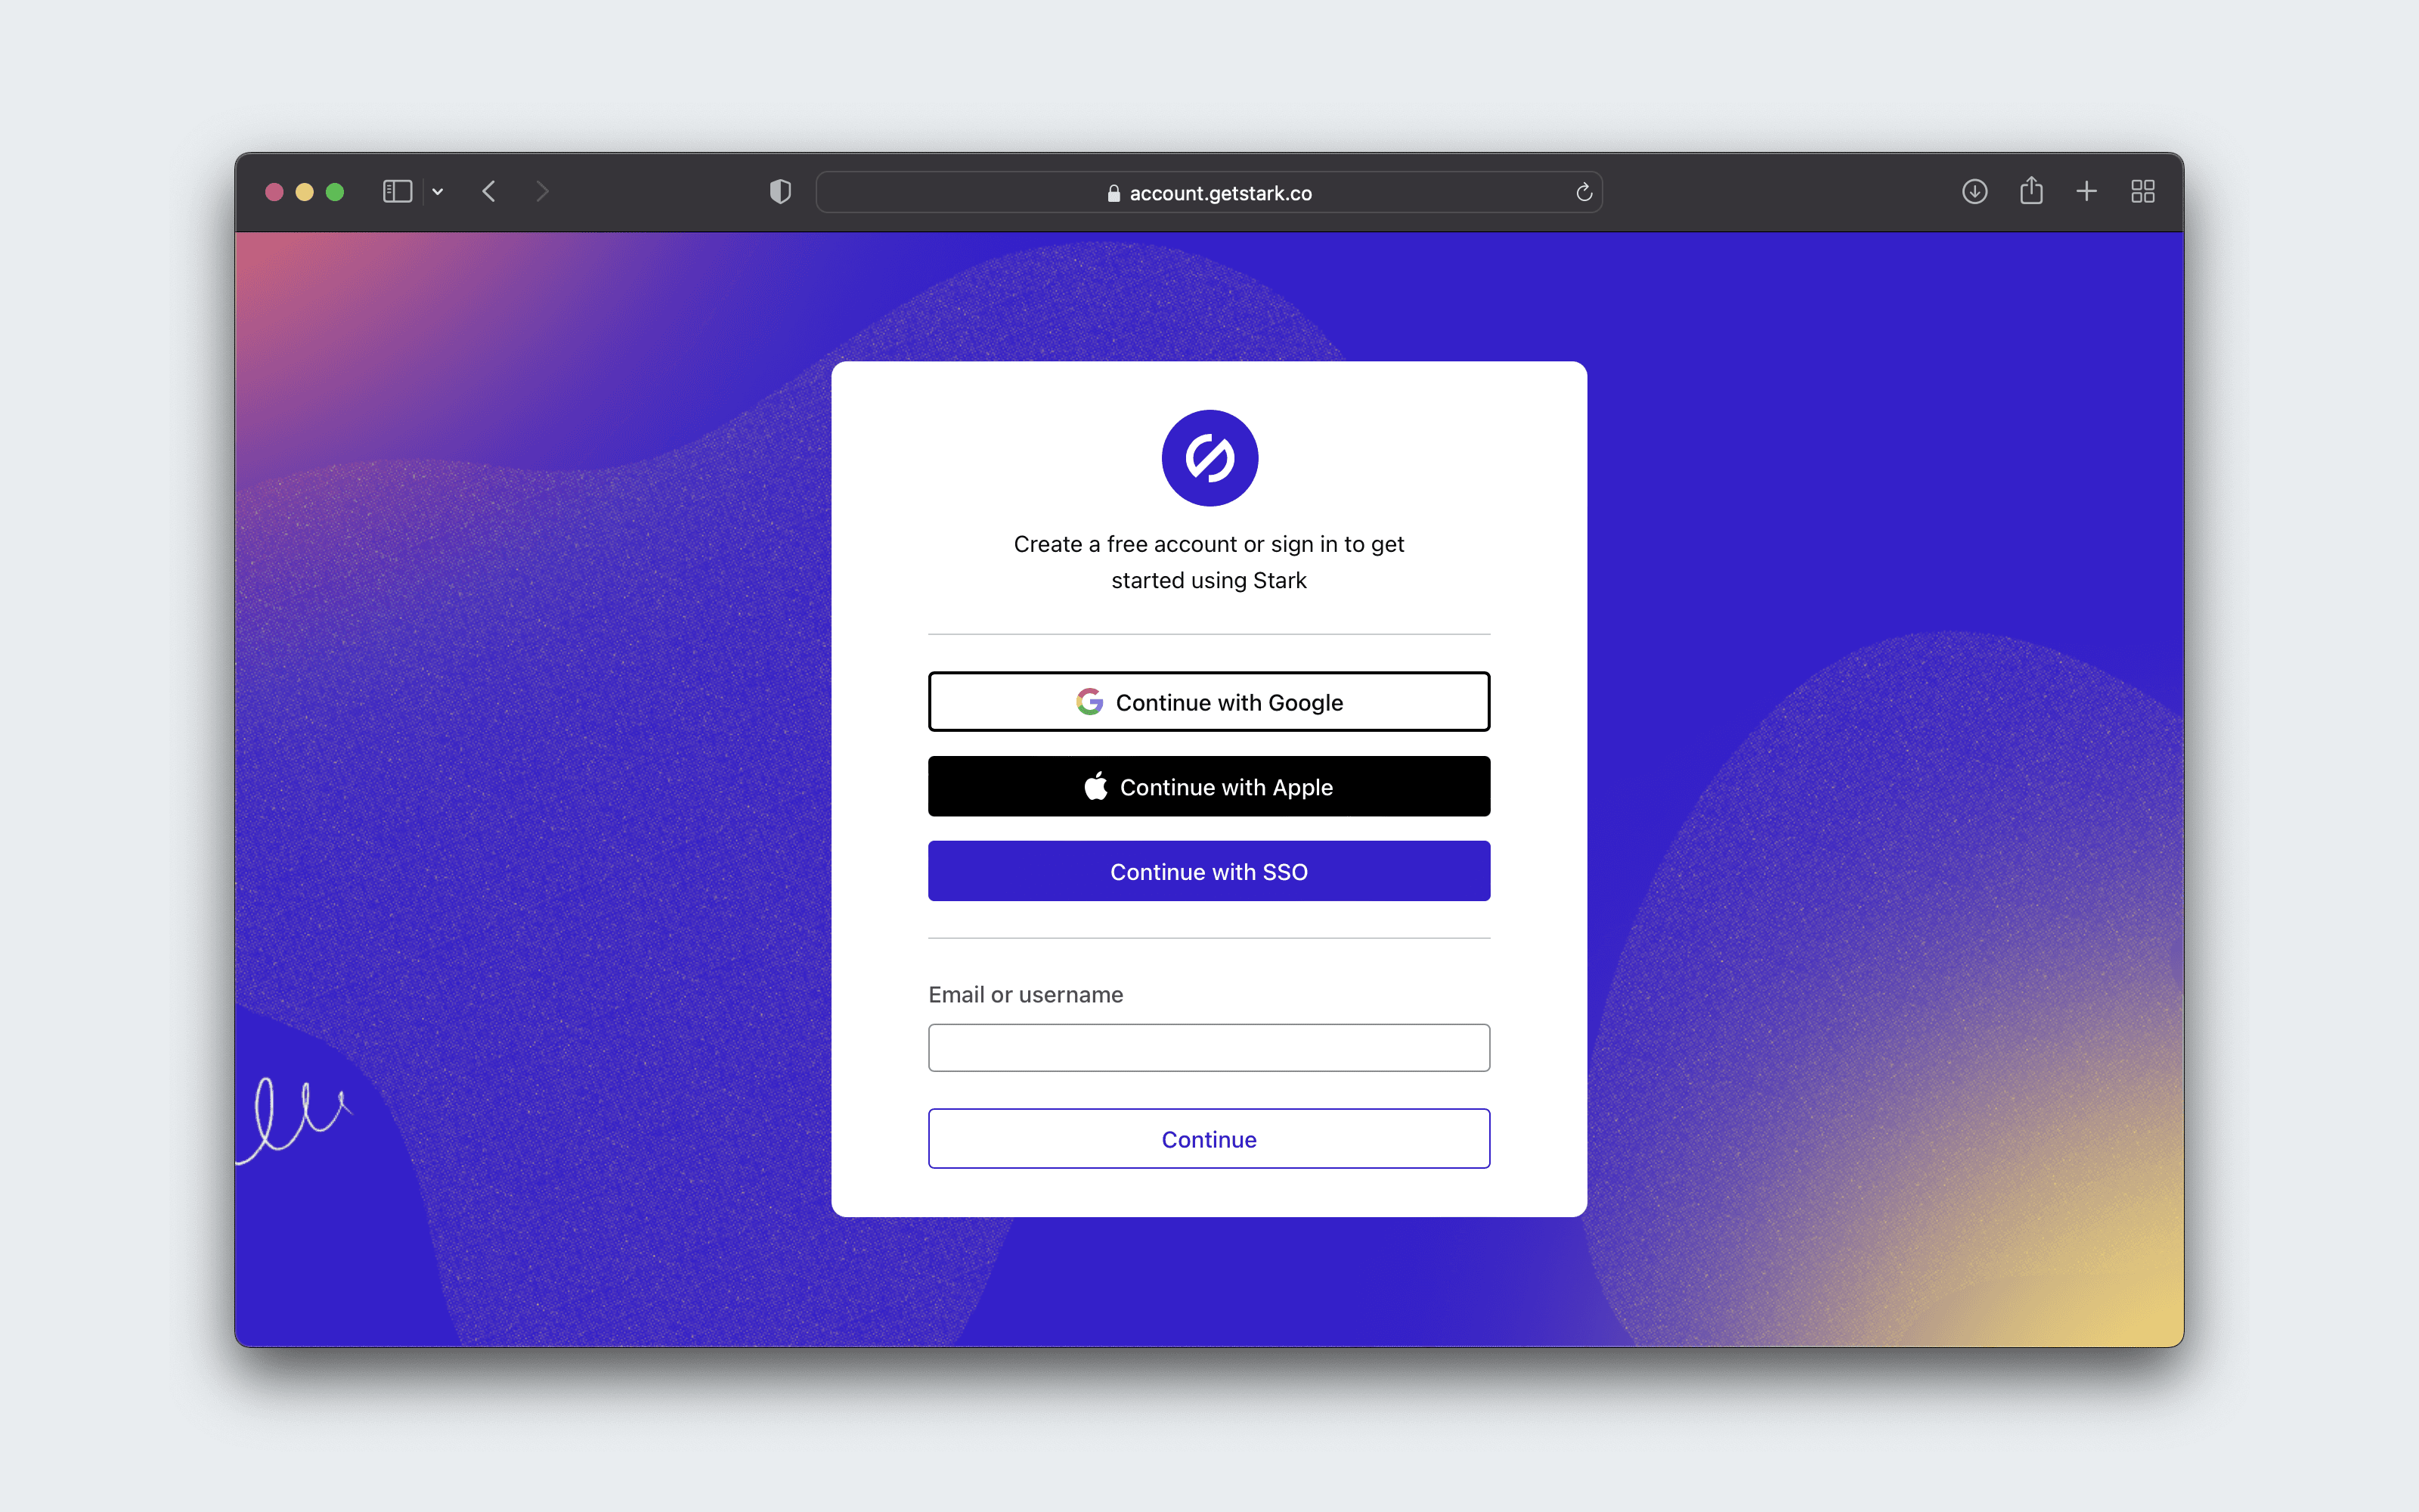Click the Stark logo icon
The height and width of the screenshot is (1512, 2419).
(1210, 457)
